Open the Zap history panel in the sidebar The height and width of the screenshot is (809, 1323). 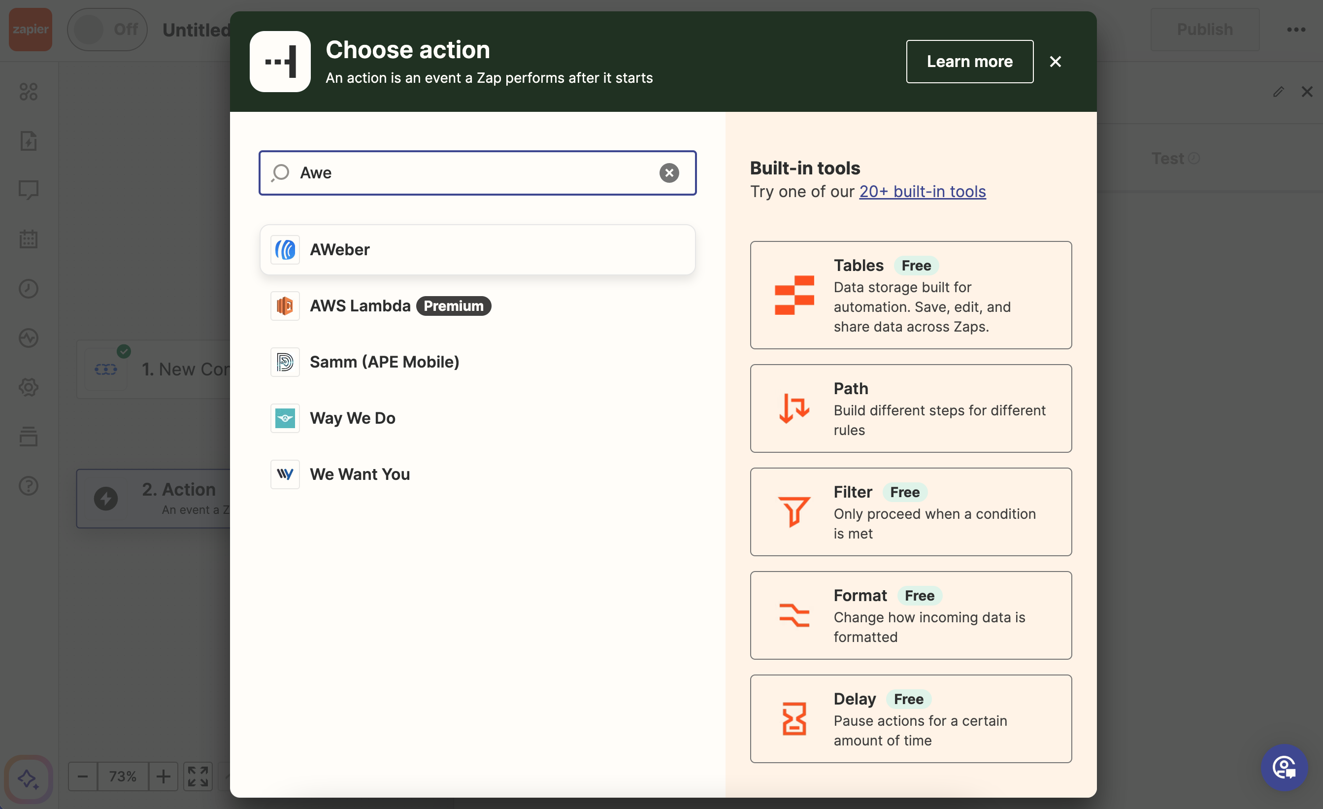click(x=28, y=288)
